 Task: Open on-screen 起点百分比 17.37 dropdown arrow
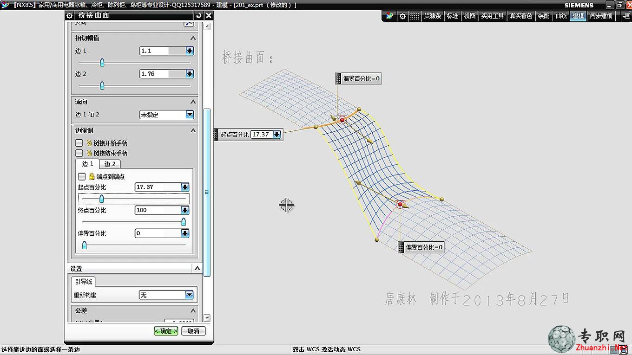(277, 135)
